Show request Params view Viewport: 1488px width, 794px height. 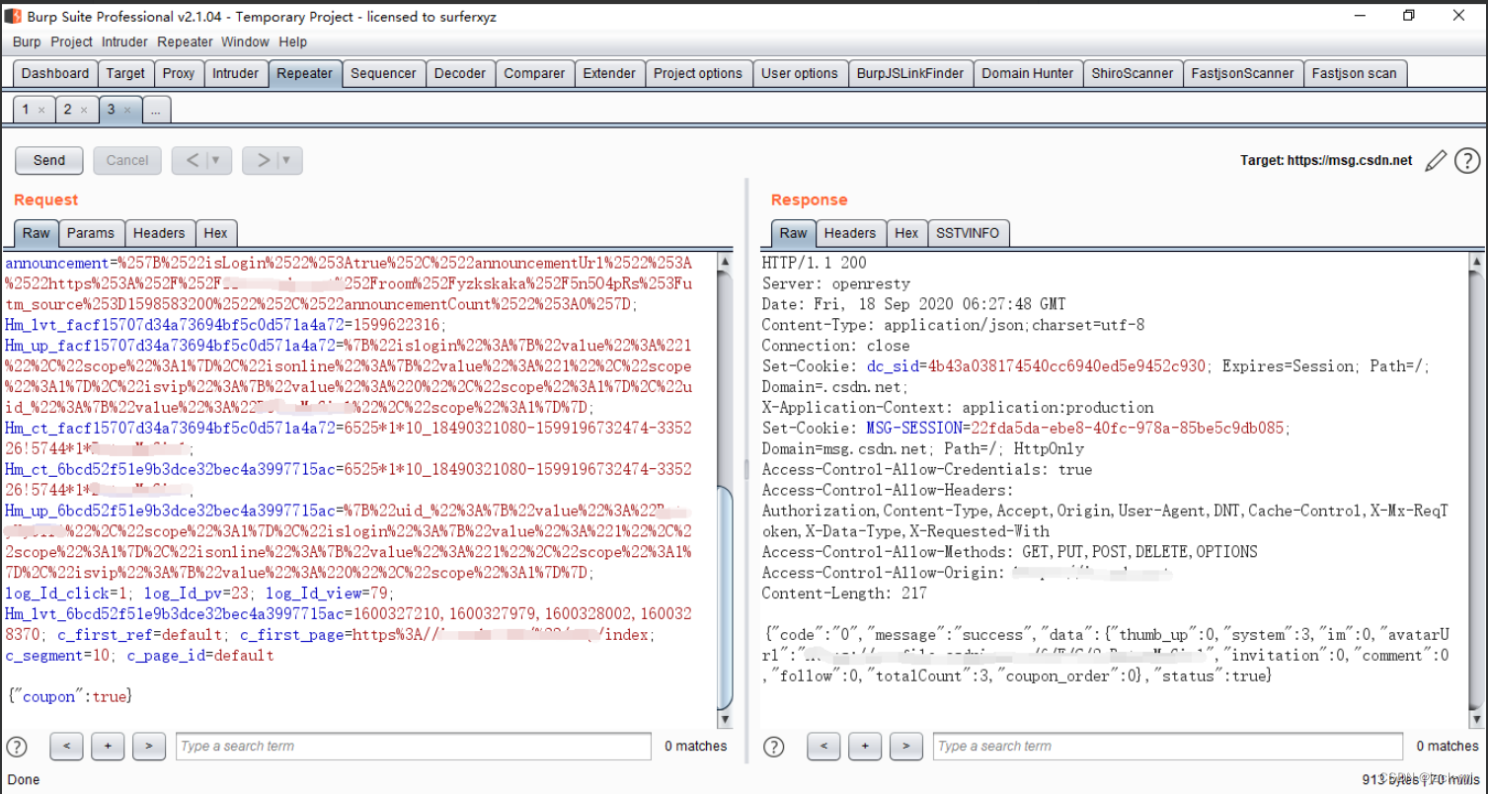(91, 233)
